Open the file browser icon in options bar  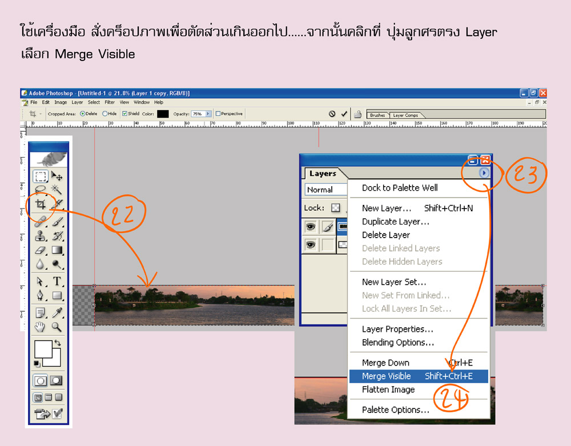click(357, 114)
